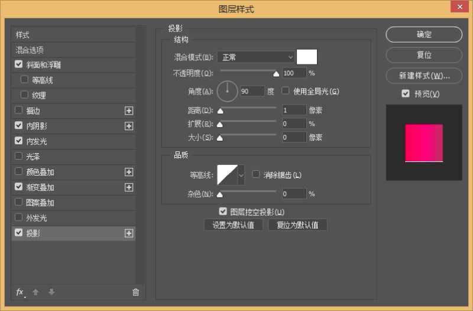The image size is (473, 311).
Task: Enable 使用全局光 checkbox
Action: pos(285,91)
